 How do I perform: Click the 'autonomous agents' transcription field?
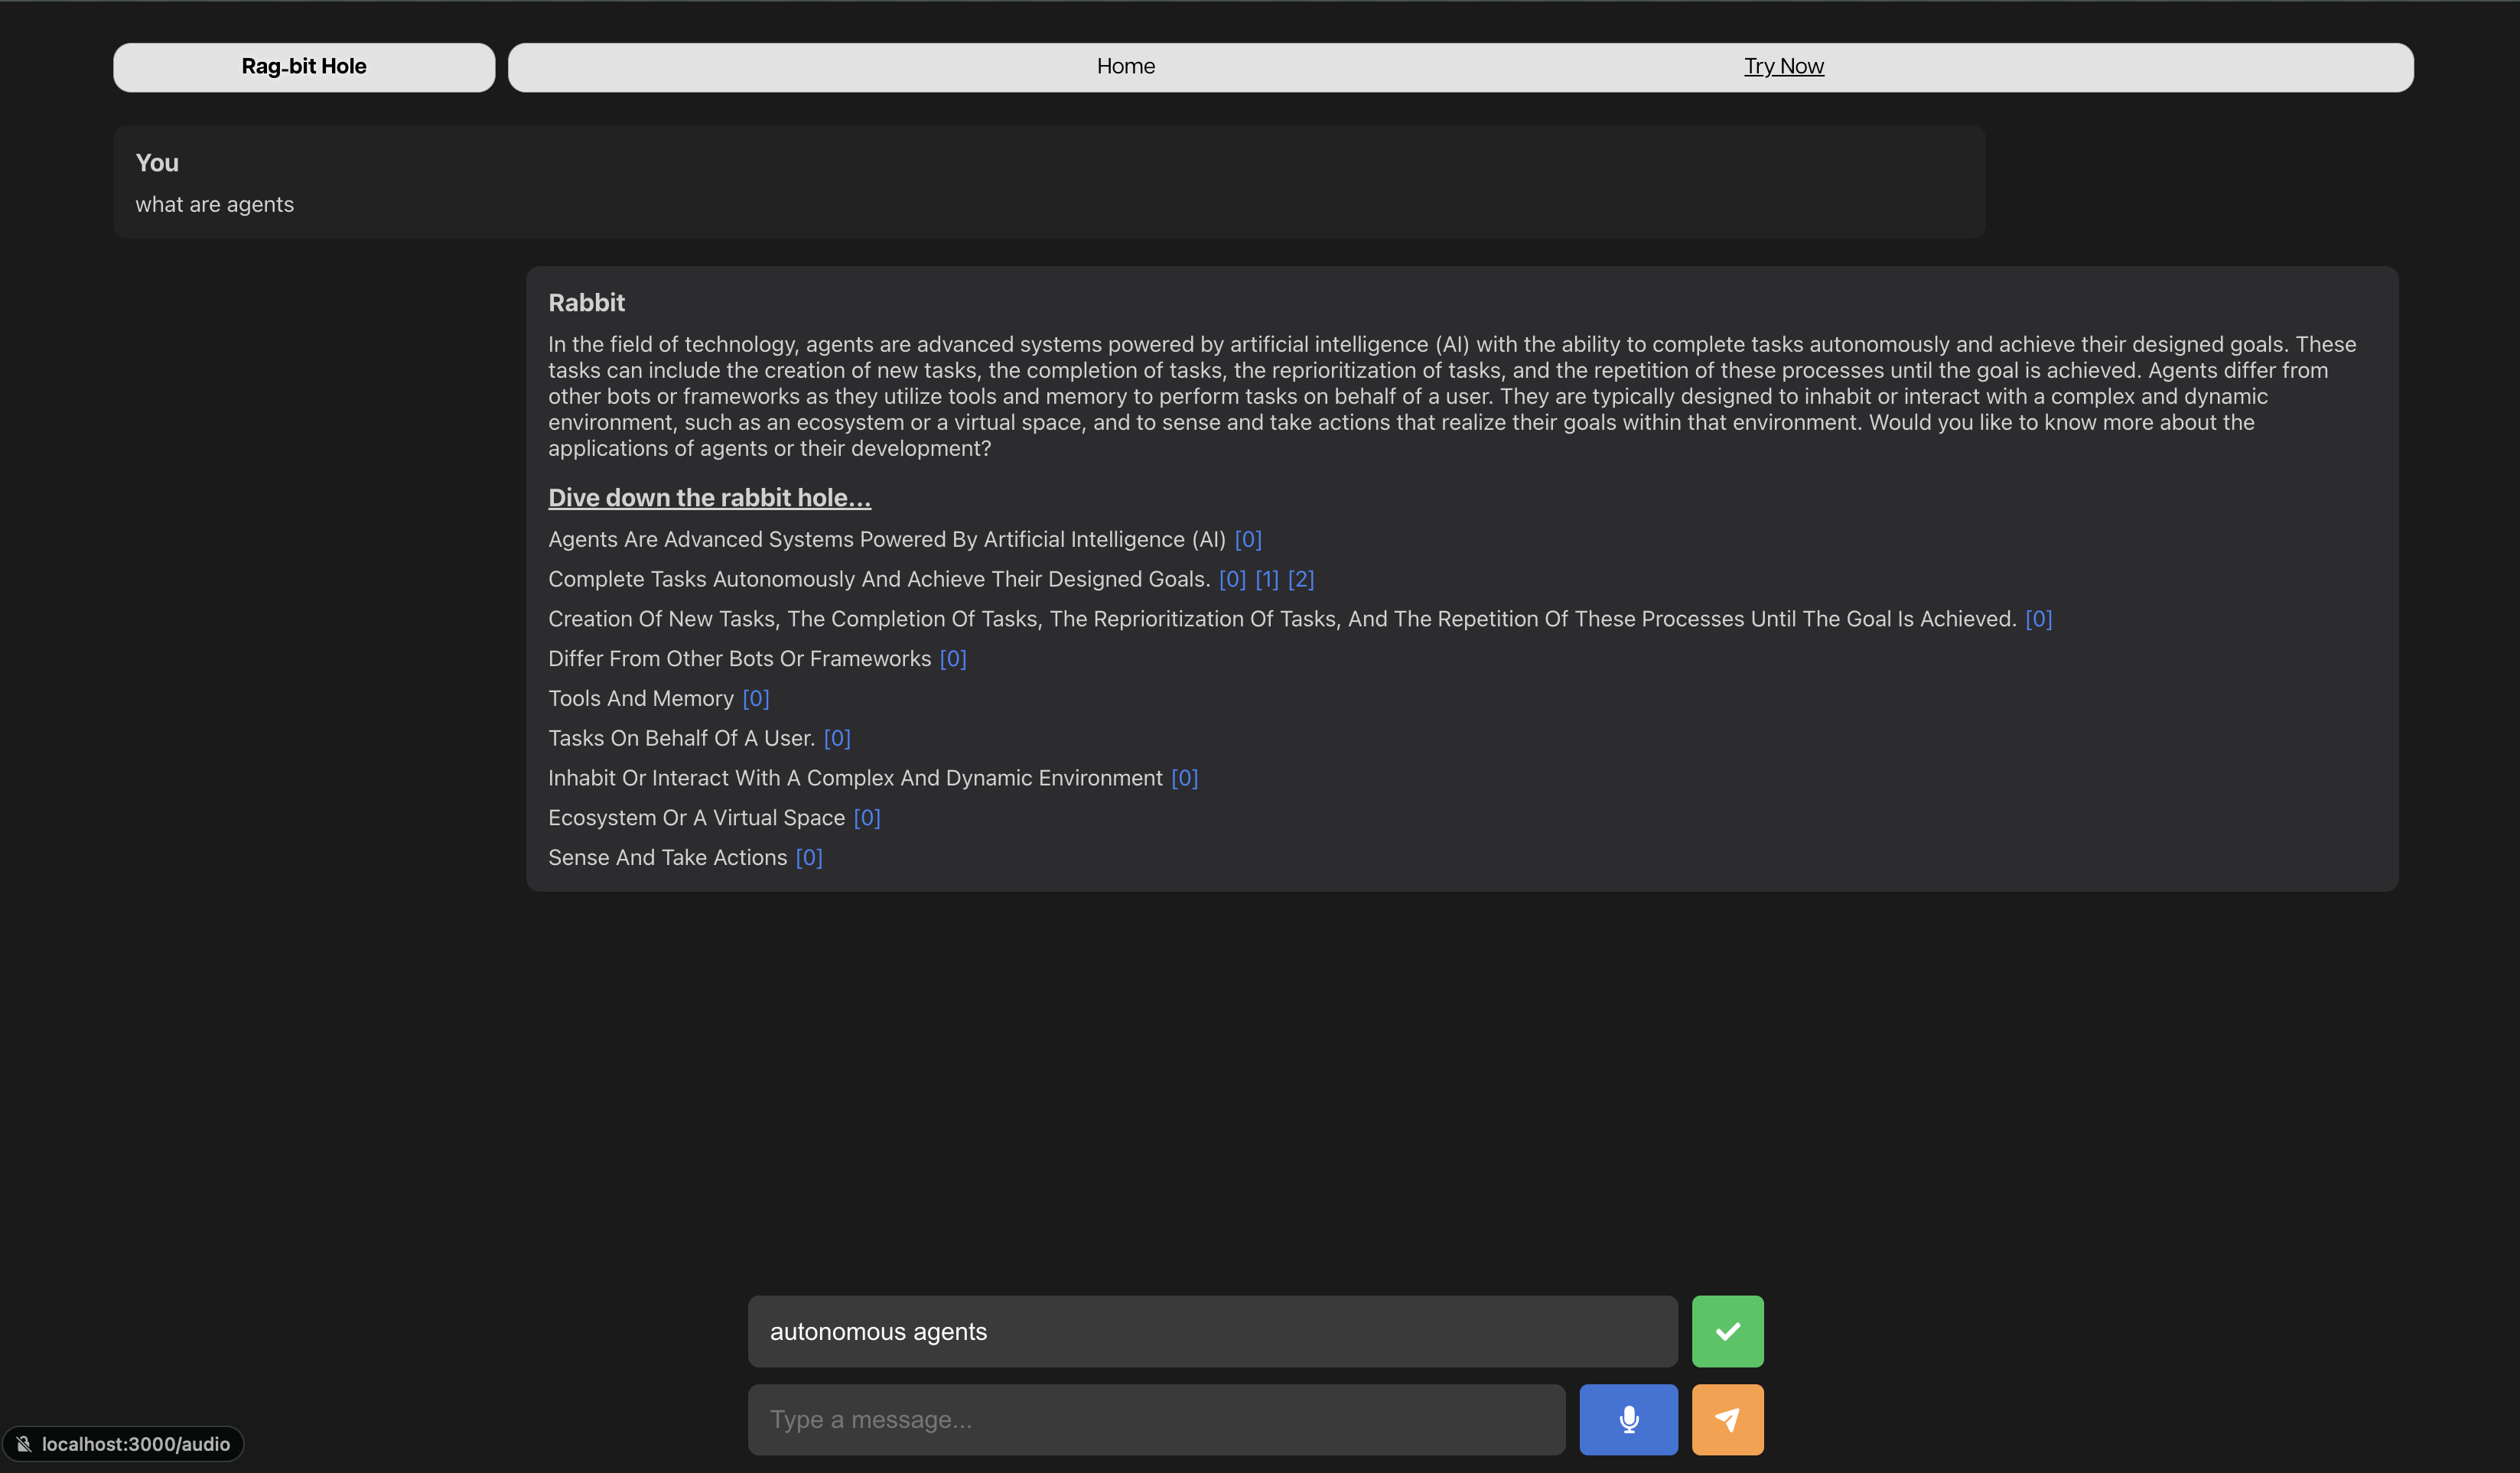[x=1212, y=1331]
